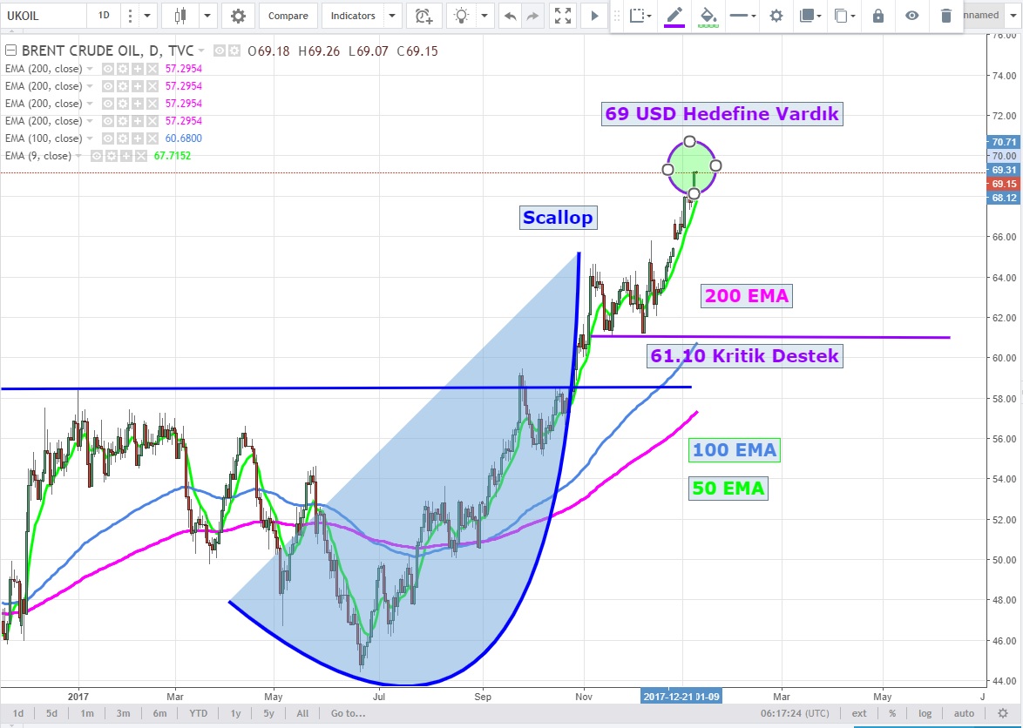
Task: Open the Indicators dropdown arrow
Action: tap(393, 16)
